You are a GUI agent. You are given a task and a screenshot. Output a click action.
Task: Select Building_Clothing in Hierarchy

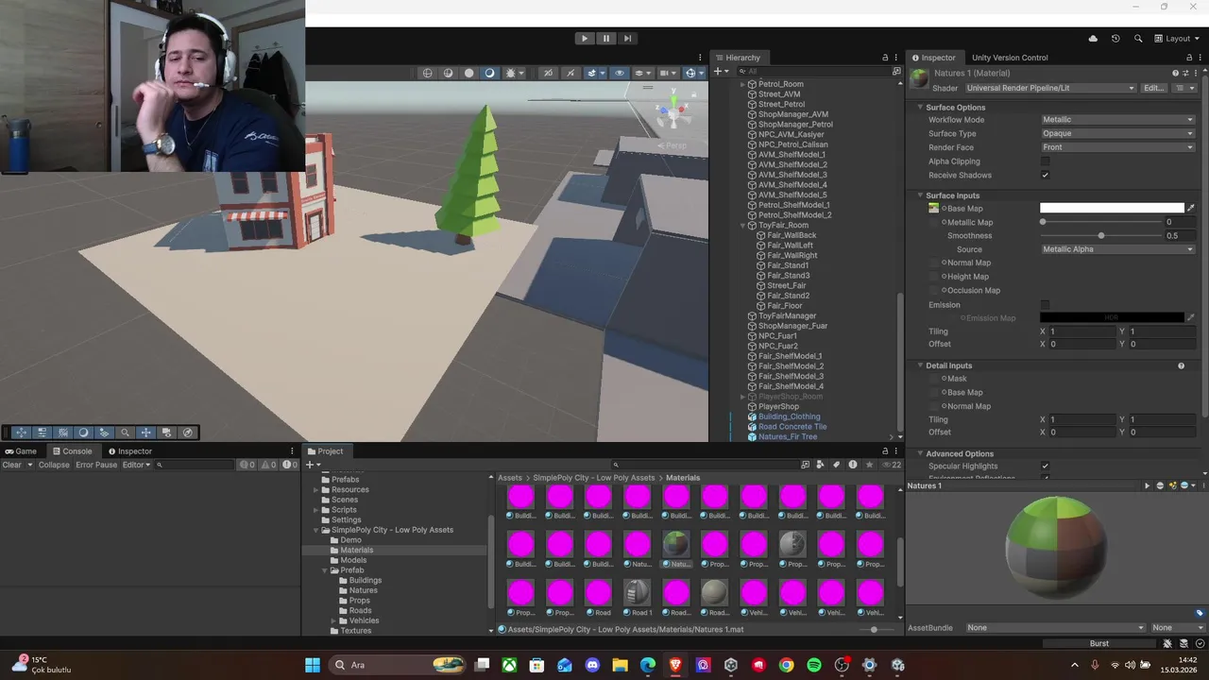click(x=789, y=416)
